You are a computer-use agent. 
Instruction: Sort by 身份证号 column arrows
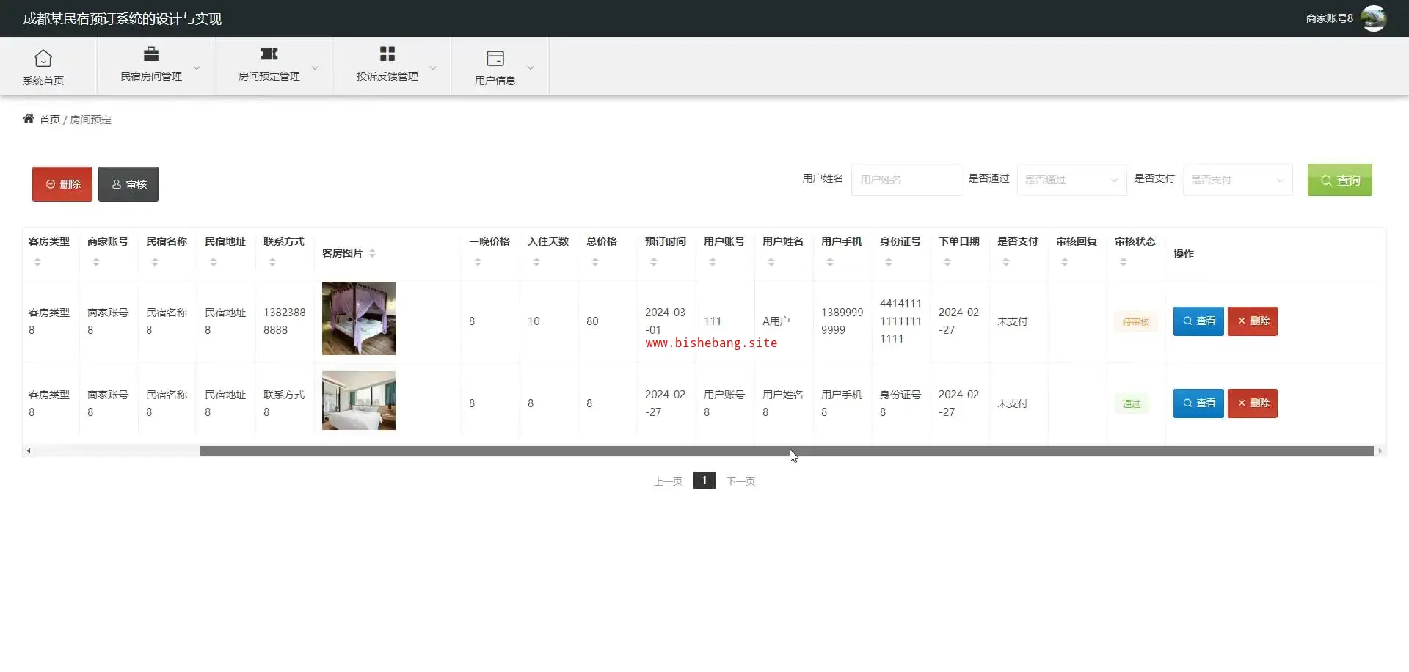pyautogui.click(x=889, y=262)
